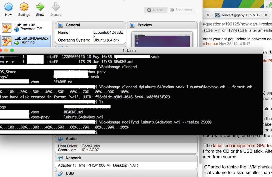Click the Convert gigabyte tab favicon
The height and width of the screenshot is (177, 272).
pyautogui.click(x=218, y=15)
